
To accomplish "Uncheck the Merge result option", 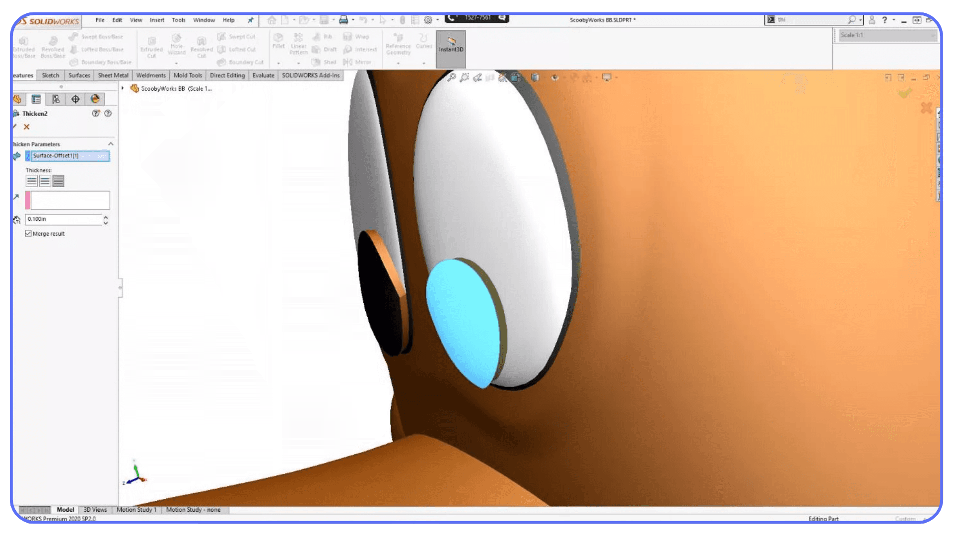I will (28, 233).
